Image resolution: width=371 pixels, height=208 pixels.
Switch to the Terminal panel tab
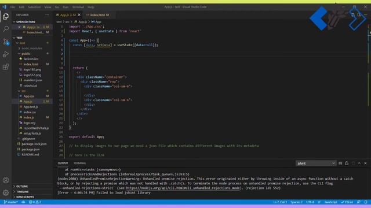pos(80,163)
